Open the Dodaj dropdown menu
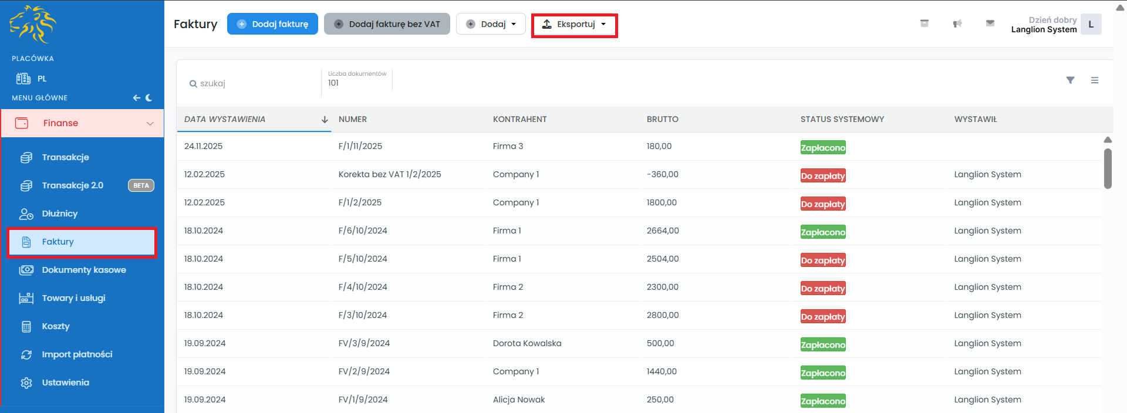The height and width of the screenshot is (413, 1127). pos(490,24)
